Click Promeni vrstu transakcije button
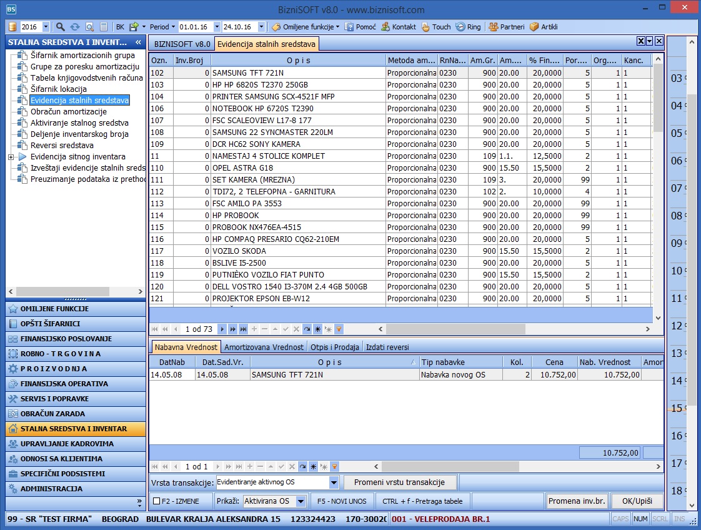The image size is (701, 530). [399, 482]
